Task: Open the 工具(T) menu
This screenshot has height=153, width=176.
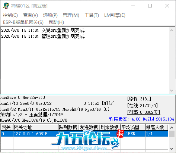Action: pyautogui.click(x=92, y=15)
